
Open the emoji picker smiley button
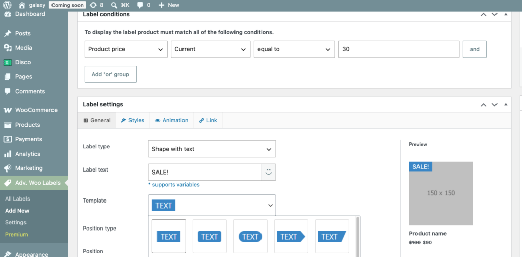coord(269,172)
